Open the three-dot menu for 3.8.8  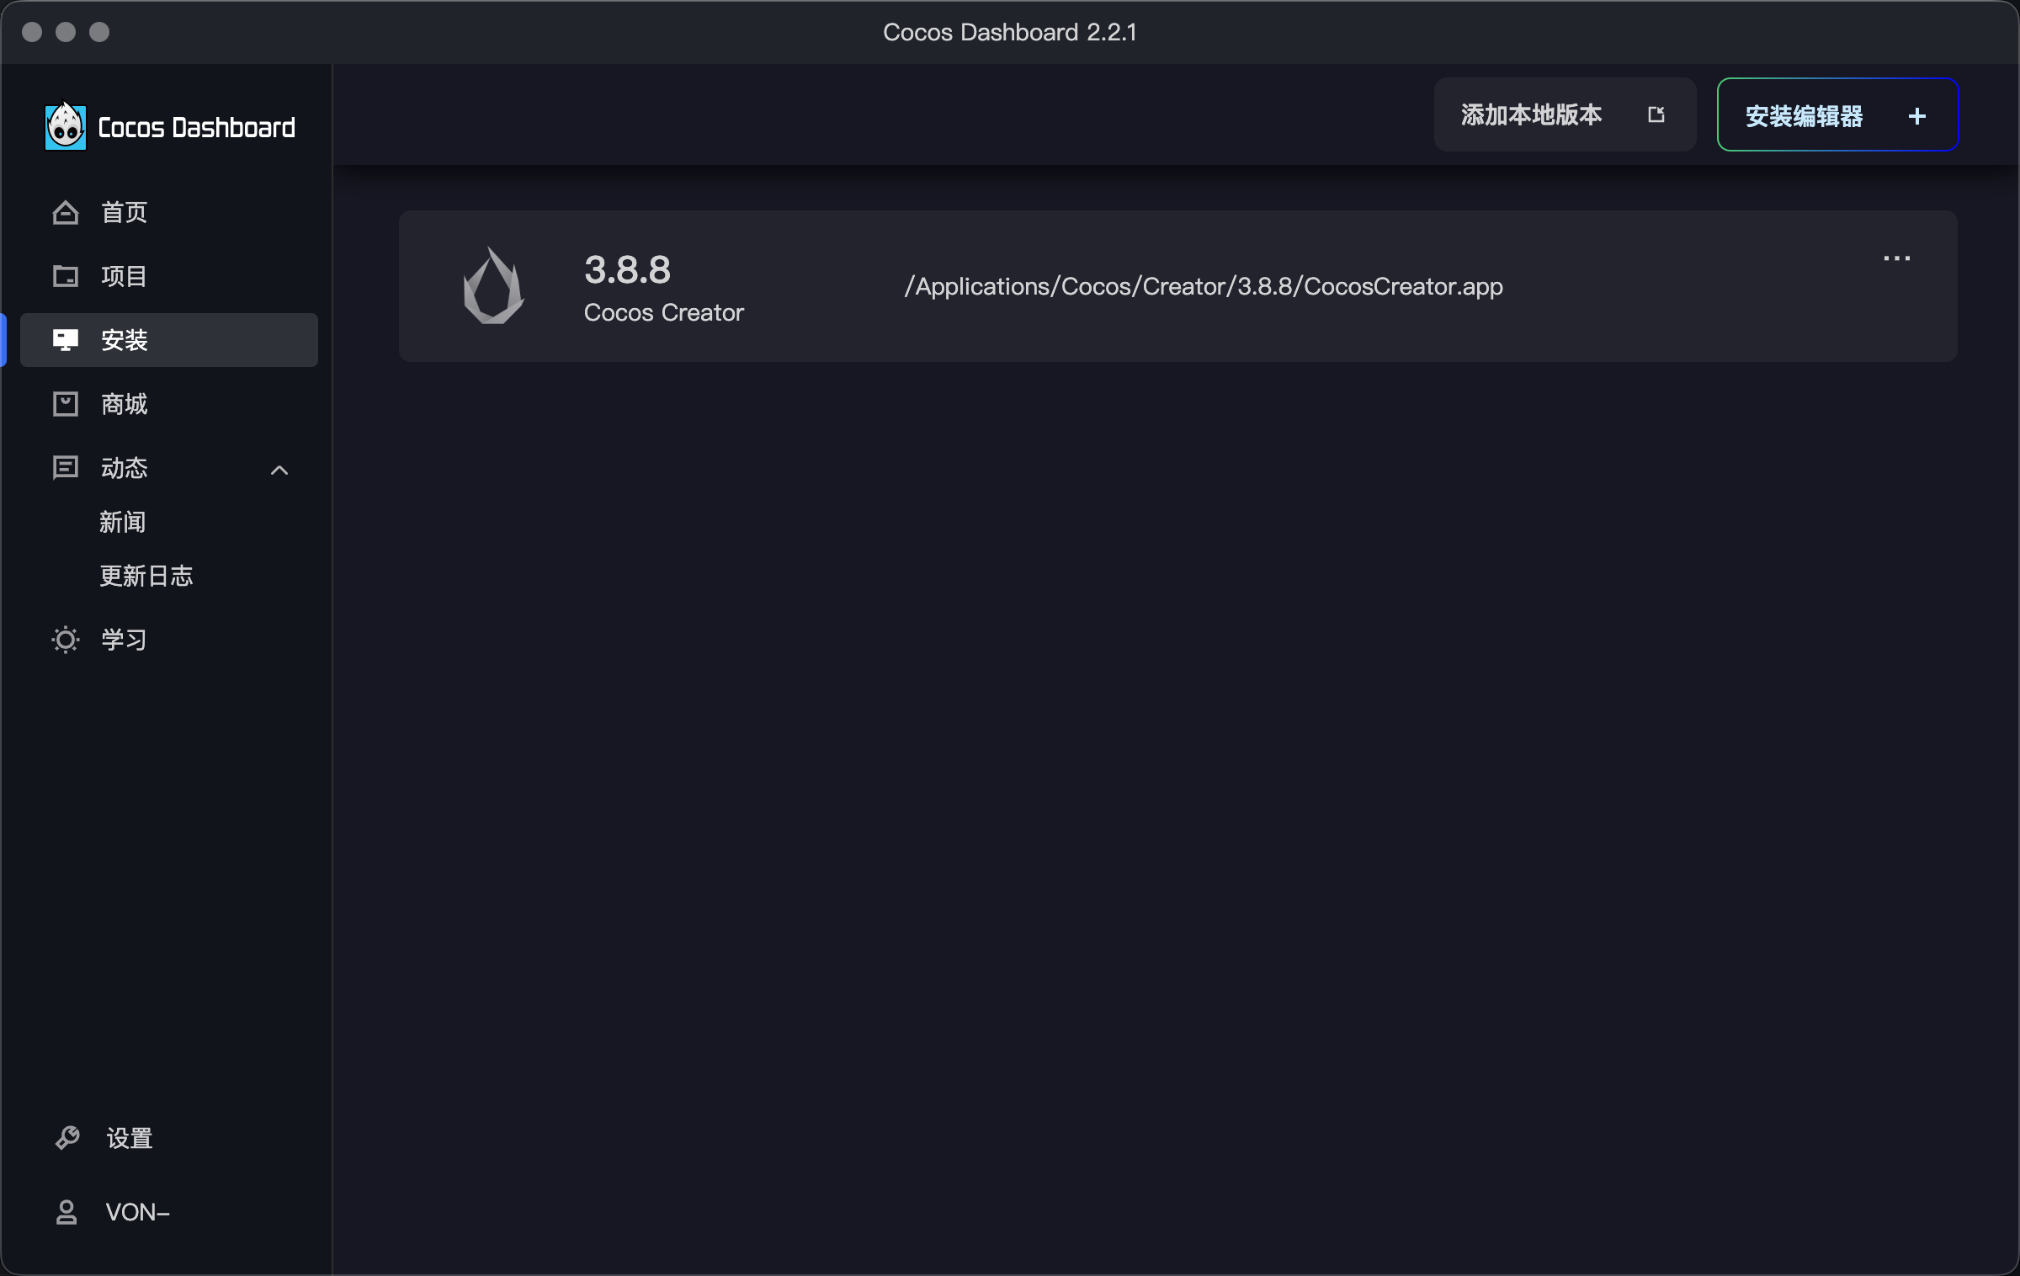point(1896,258)
